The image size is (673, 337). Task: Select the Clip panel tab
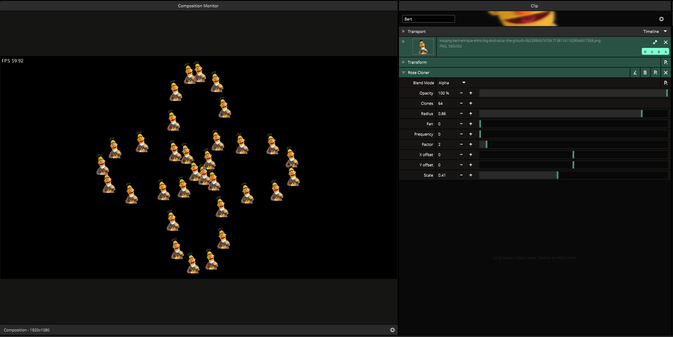coord(534,6)
